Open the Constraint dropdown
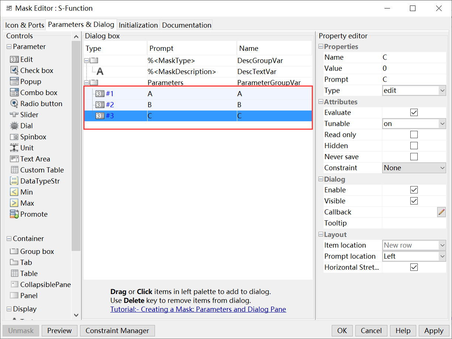Viewport: 452px width, 339px height. point(414,168)
